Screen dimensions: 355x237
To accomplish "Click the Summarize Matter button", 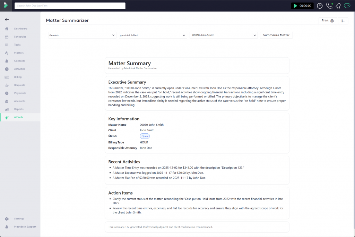I will click(x=276, y=35).
